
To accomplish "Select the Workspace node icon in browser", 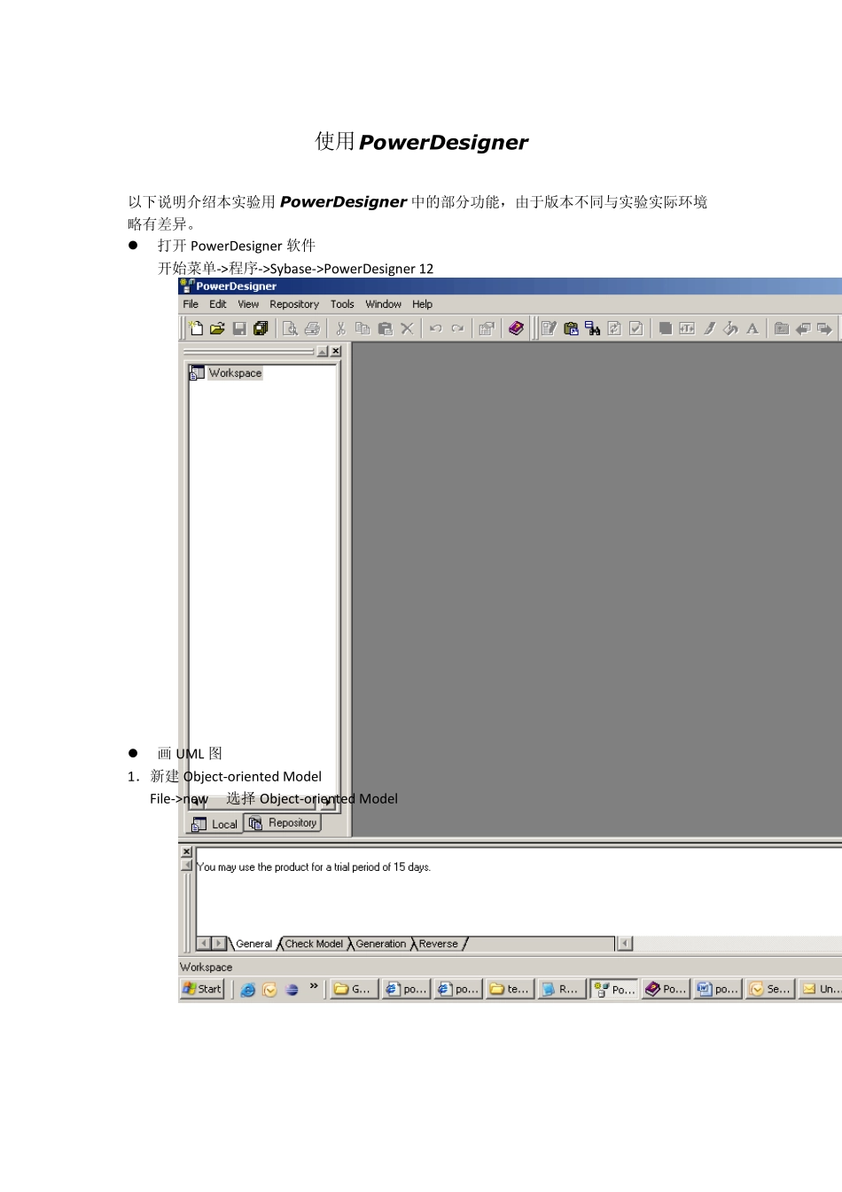I will tap(197, 372).
